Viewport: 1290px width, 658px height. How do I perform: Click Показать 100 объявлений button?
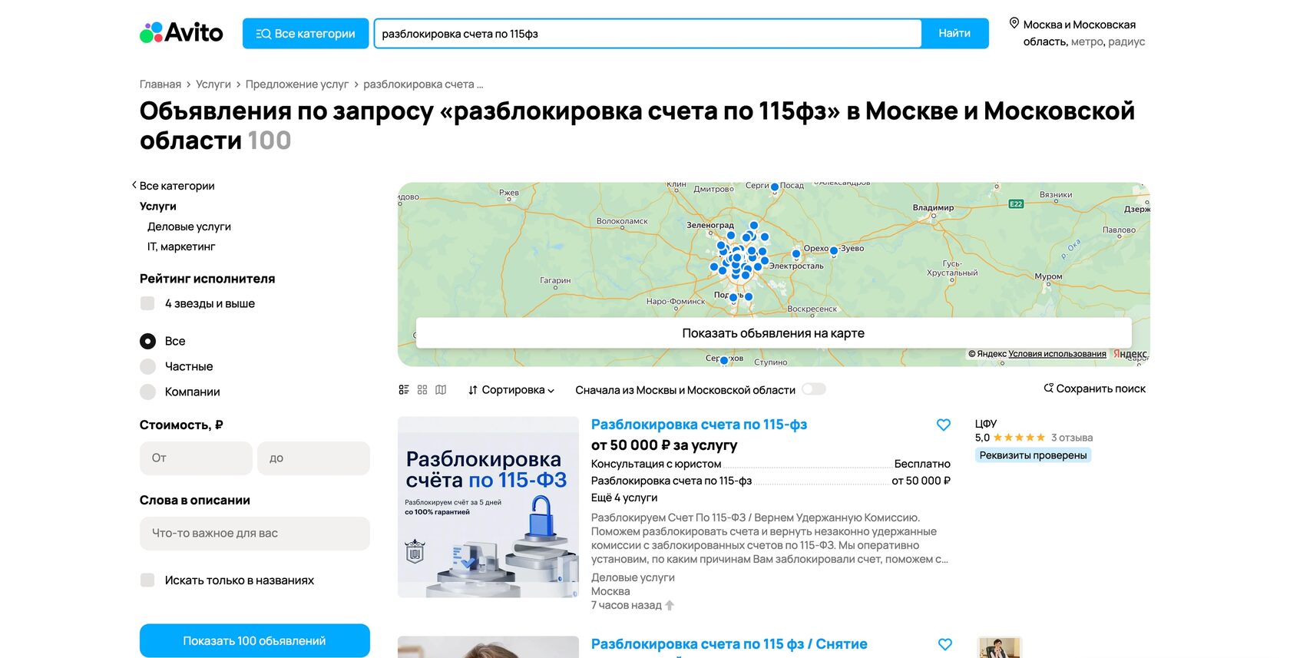coord(255,641)
